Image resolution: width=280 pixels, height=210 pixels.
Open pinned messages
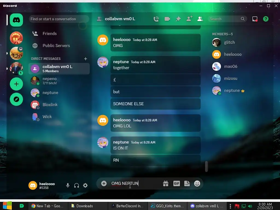(178, 19)
